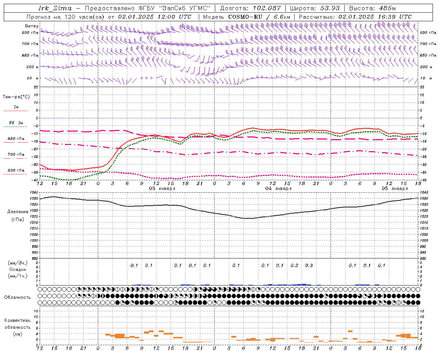Click the 0.2 precipitation value
Screen dimensions: 438x351
click(x=294, y=265)
